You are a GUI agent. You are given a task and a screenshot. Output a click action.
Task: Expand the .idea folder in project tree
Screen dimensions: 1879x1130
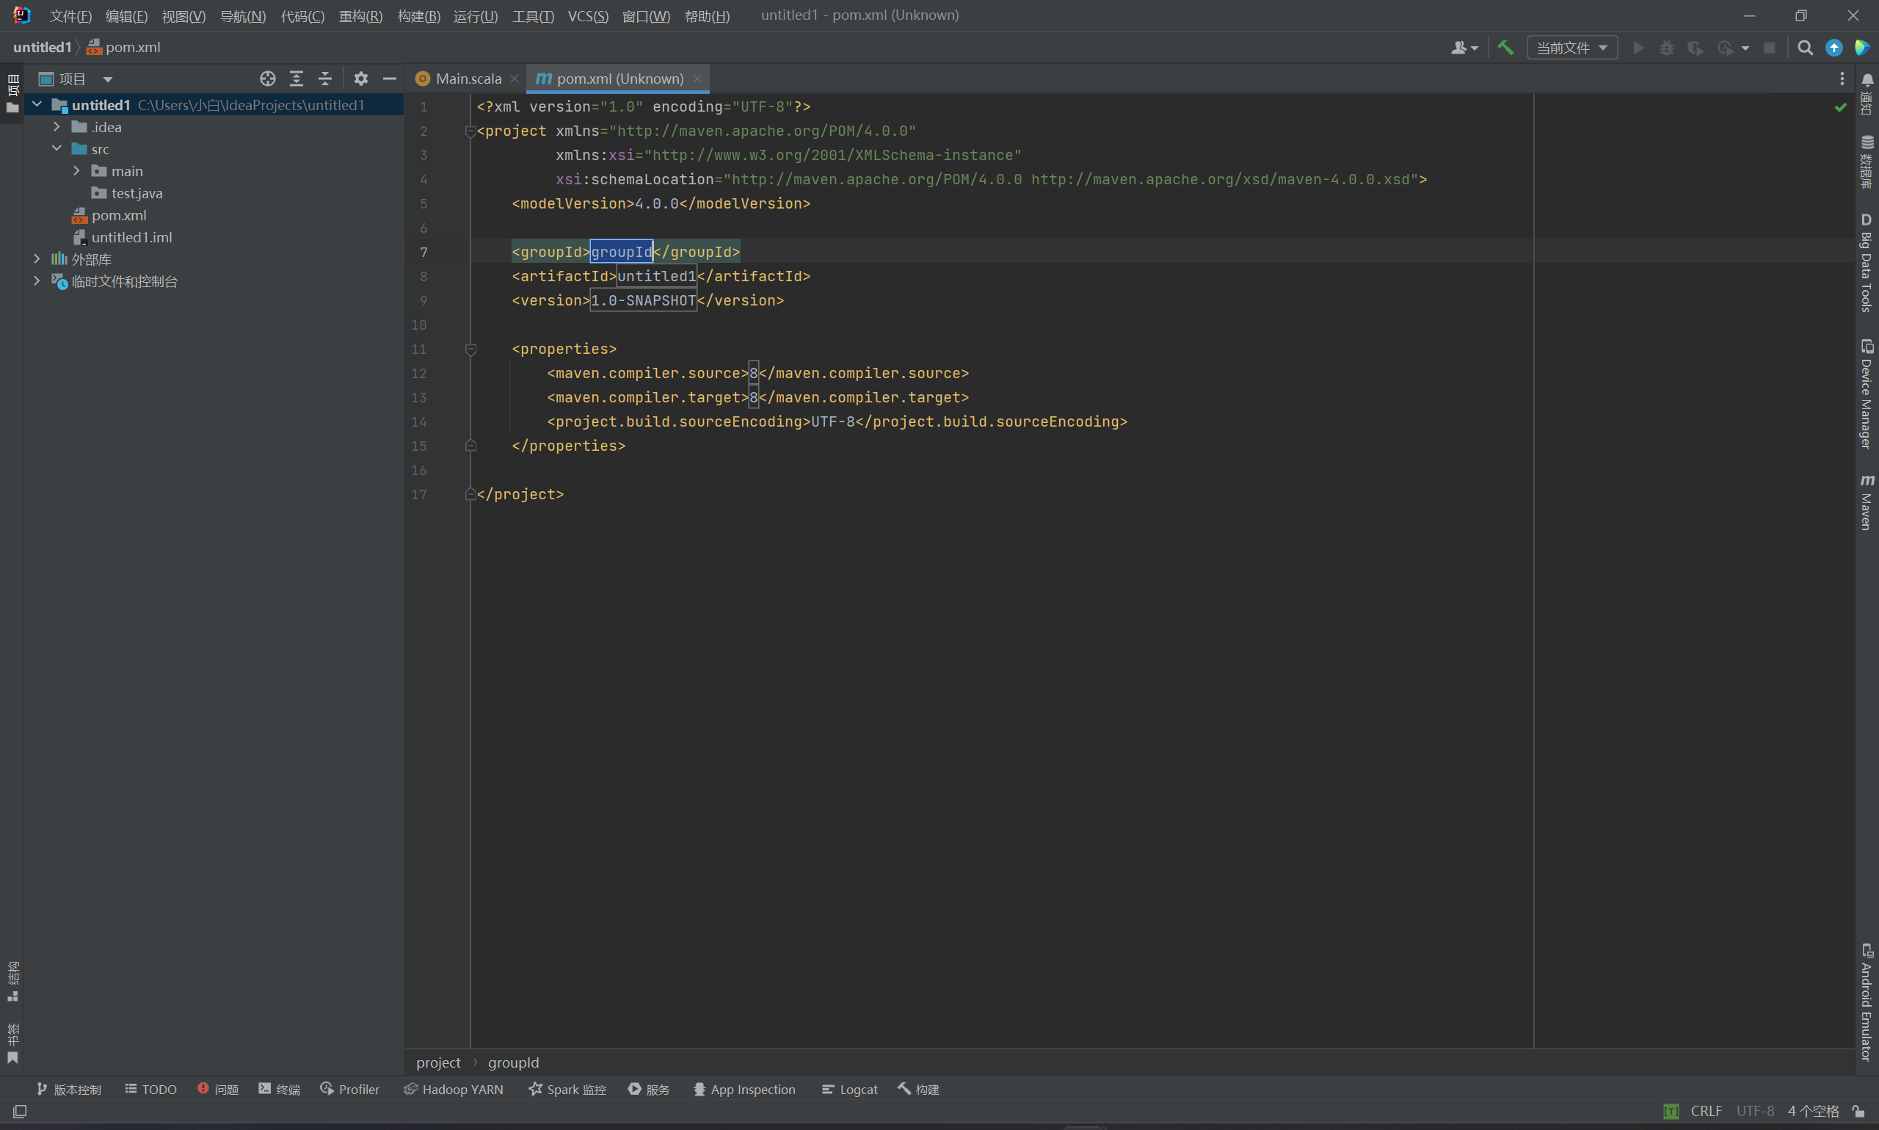[57, 127]
